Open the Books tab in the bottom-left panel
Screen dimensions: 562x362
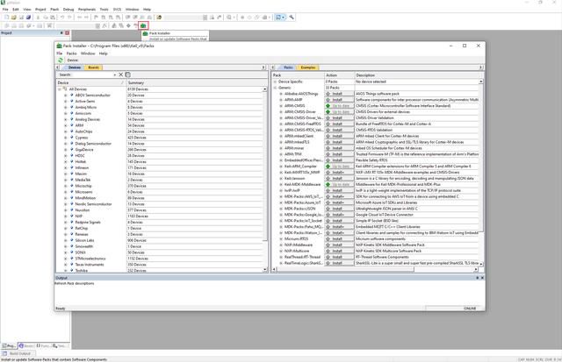tap(26, 346)
